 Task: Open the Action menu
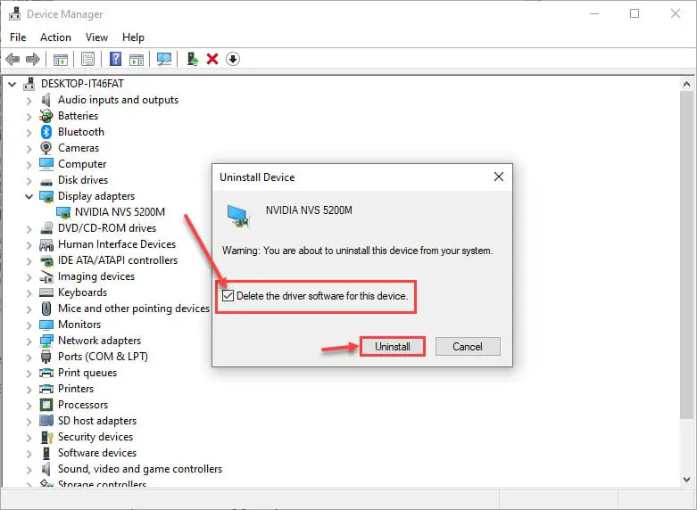[x=55, y=37]
